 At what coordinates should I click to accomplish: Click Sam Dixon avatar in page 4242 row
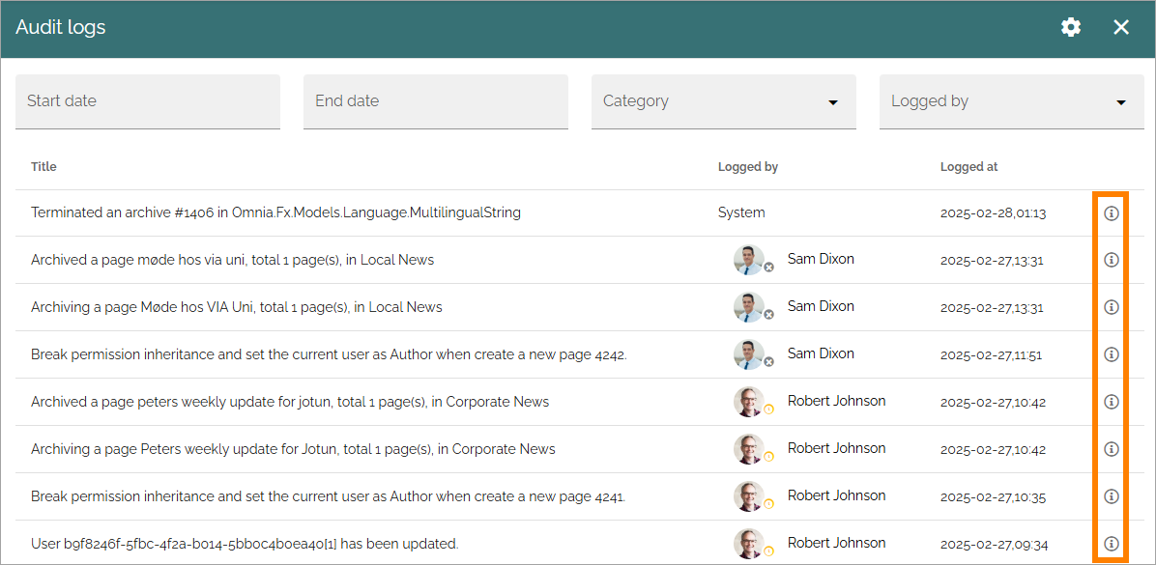[748, 354]
